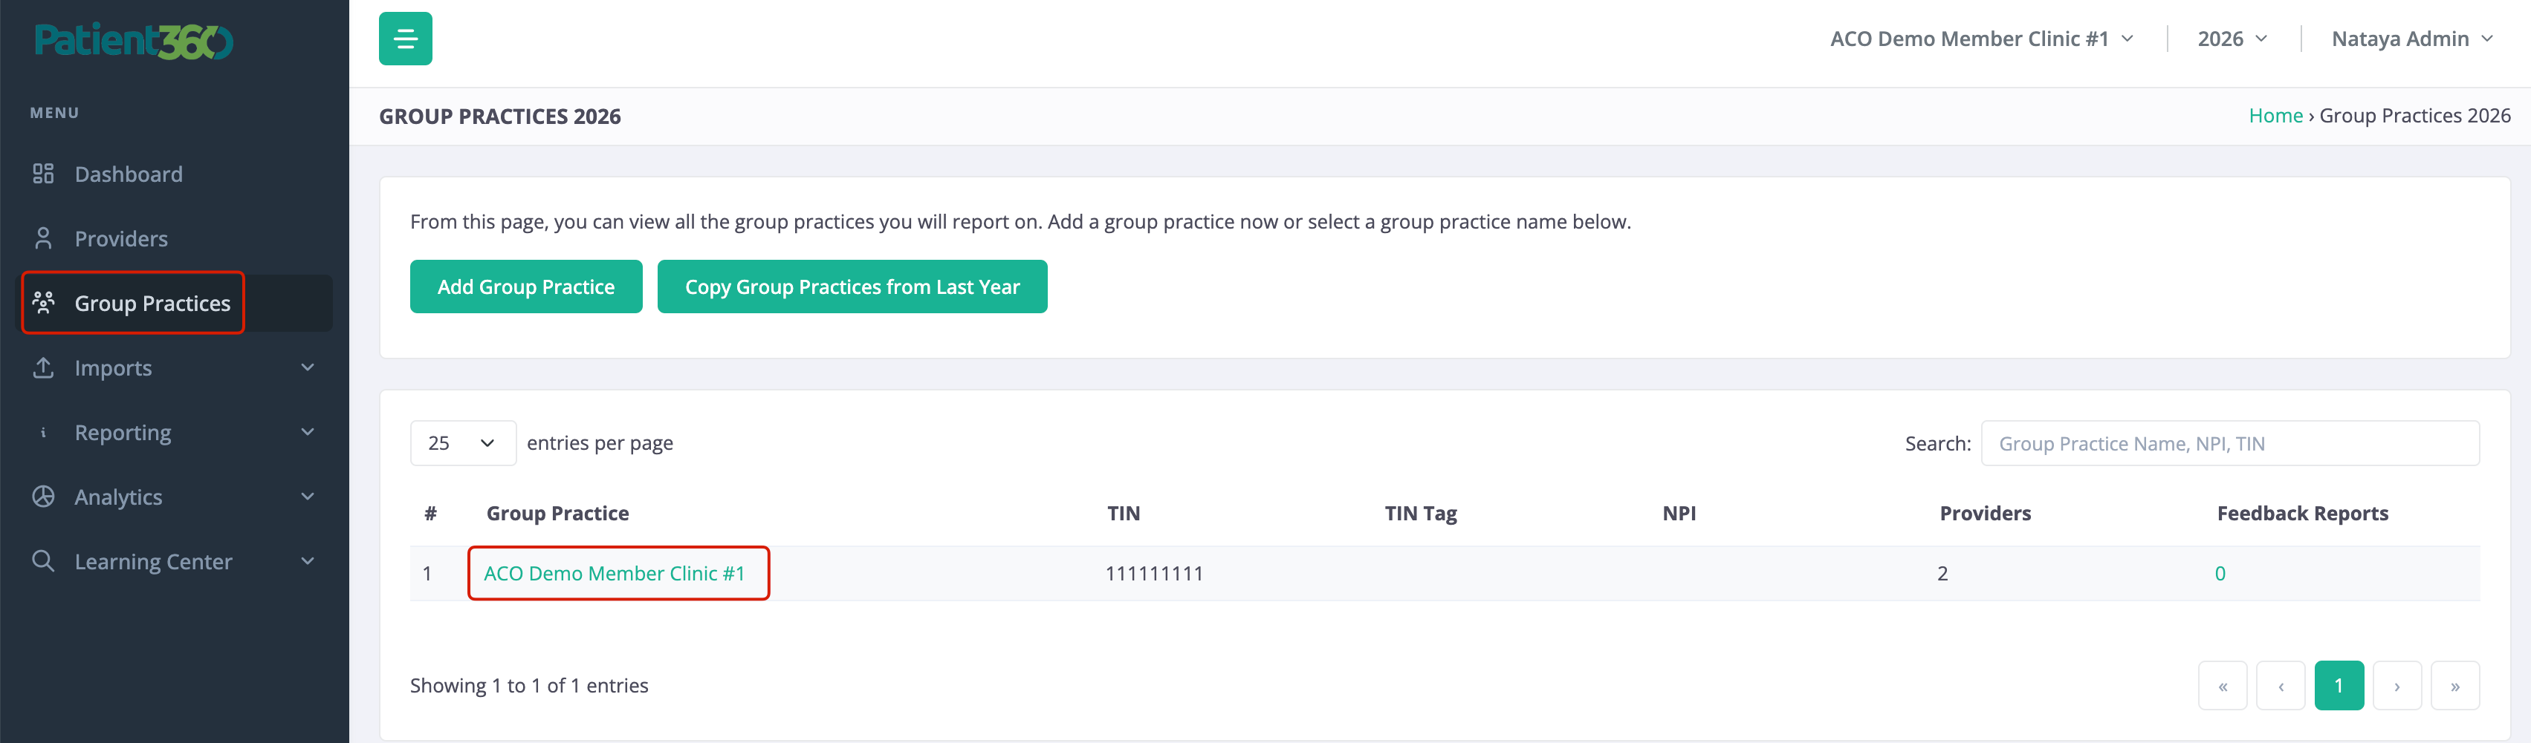Image resolution: width=2531 pixels, height=743 pixels.
Task: Click the Analytics pie chart icon
Action: (43, 497)
